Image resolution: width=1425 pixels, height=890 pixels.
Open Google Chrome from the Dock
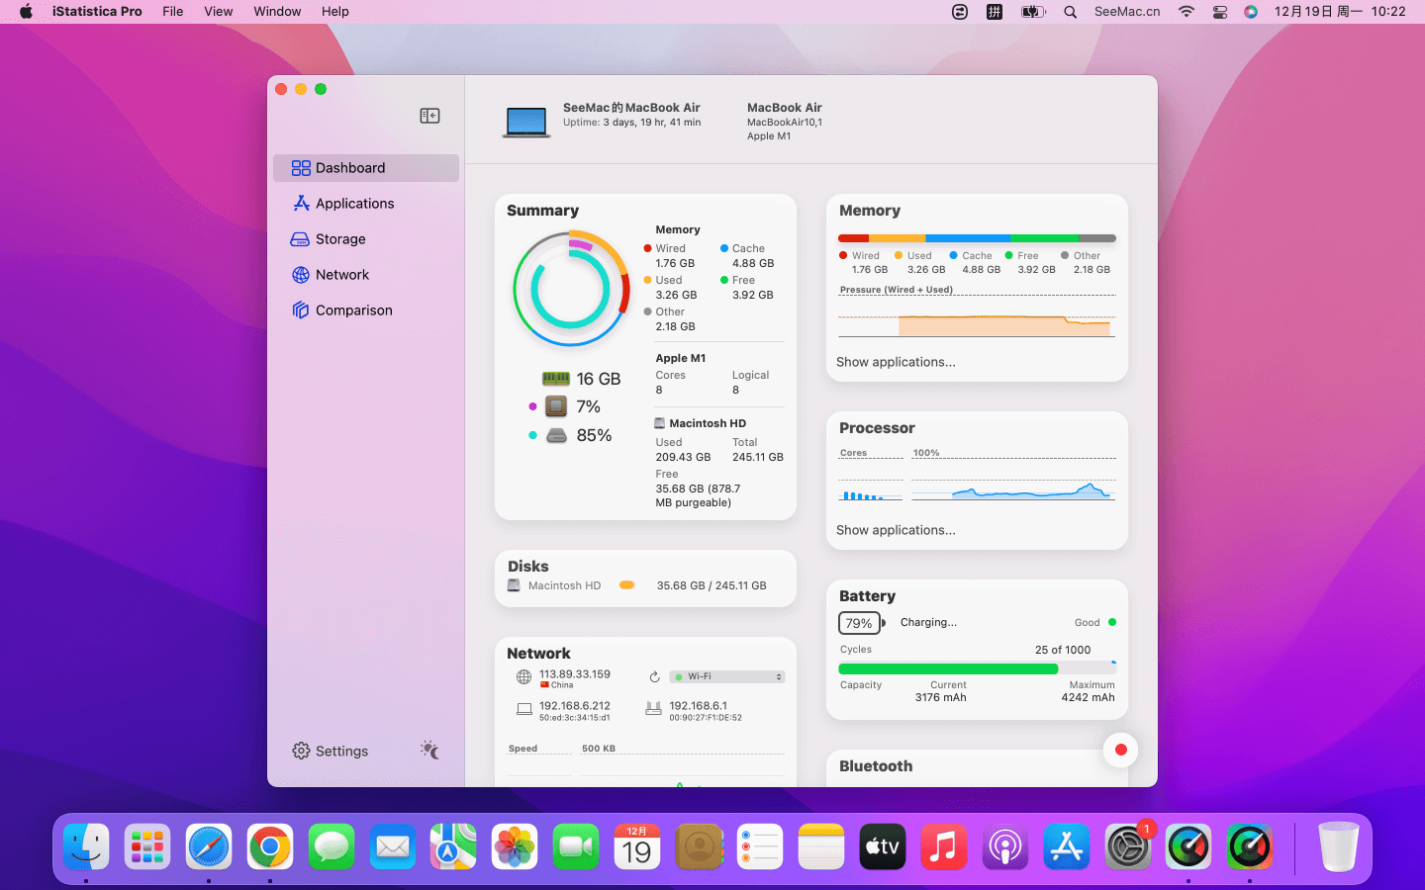(270, 847)
